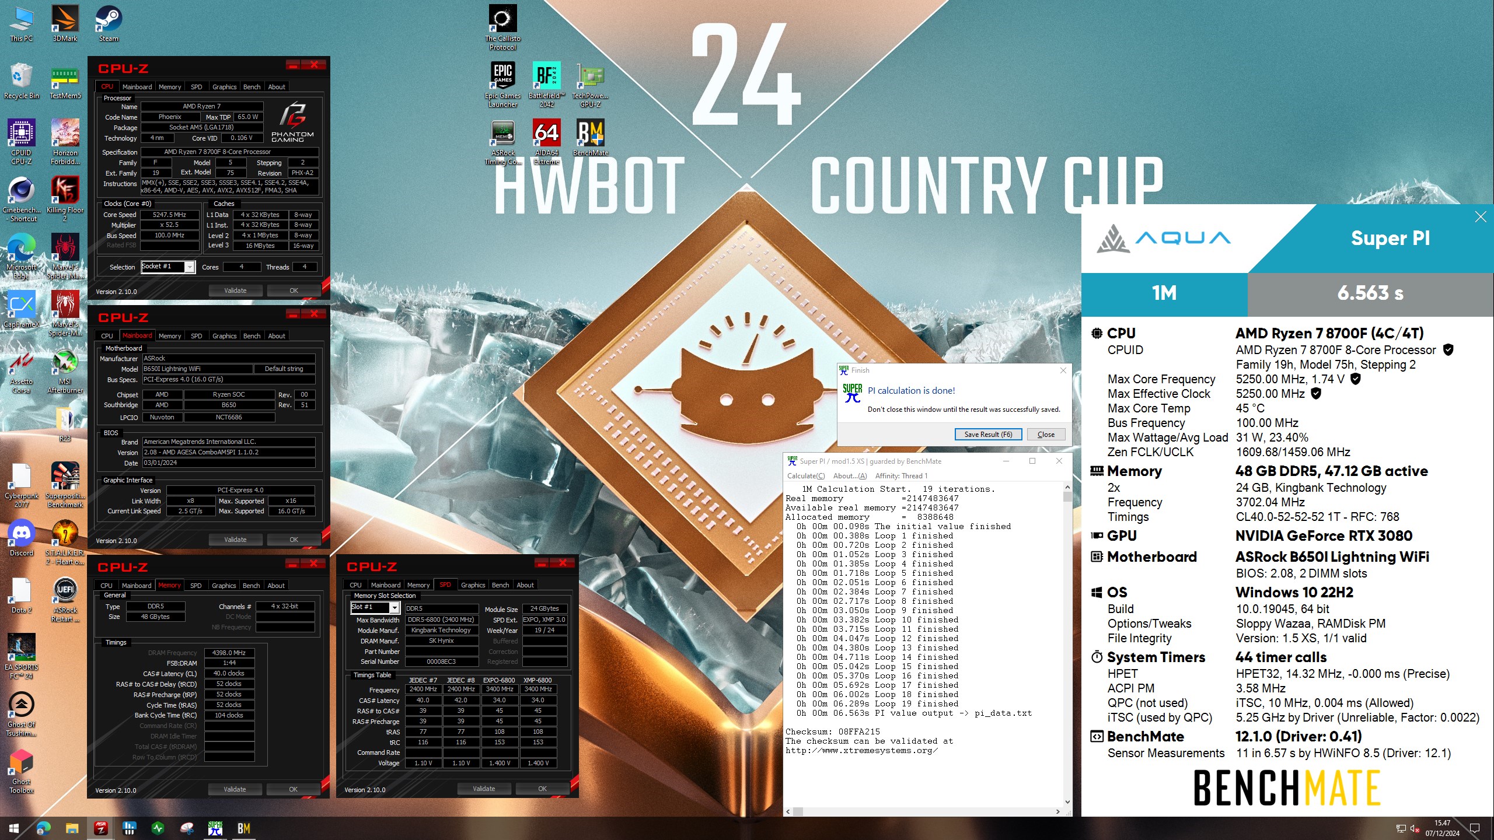Open the ASRock Restart to UEFI icon

(x=65, y=599)
